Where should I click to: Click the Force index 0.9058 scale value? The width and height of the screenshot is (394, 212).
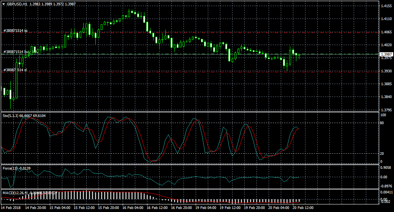pos(386,168)
